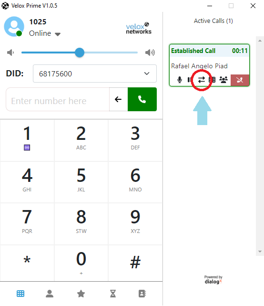
Task: Open the address book tab
Action: pyautogui.click(x=142, y=294)
